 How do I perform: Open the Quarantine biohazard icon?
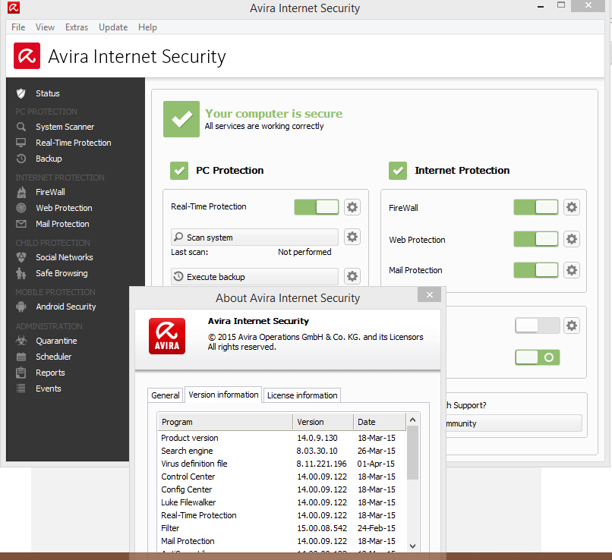coord(21,341)
